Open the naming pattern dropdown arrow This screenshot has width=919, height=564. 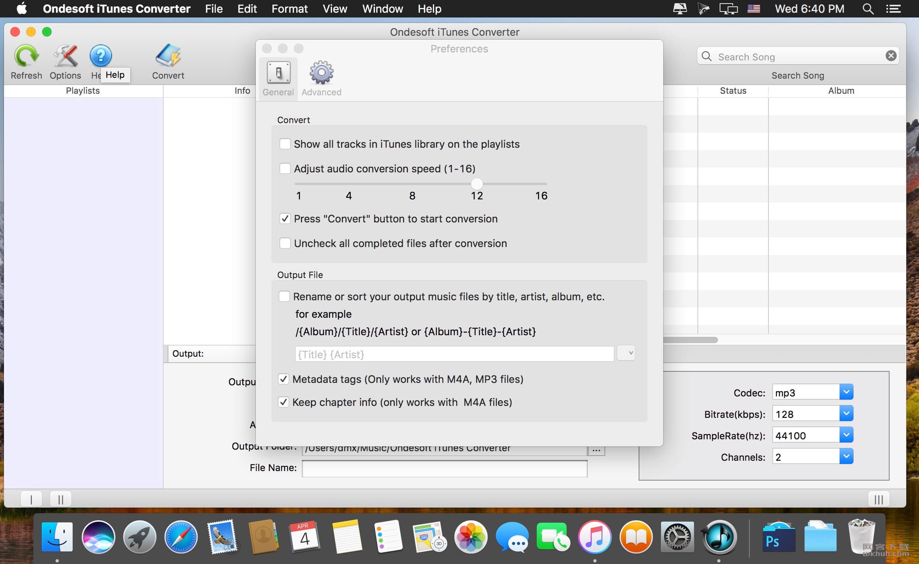626,353
